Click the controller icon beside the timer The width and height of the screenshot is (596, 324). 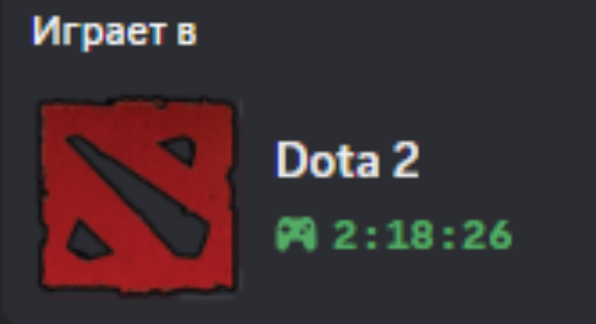[x=295, y=235]
